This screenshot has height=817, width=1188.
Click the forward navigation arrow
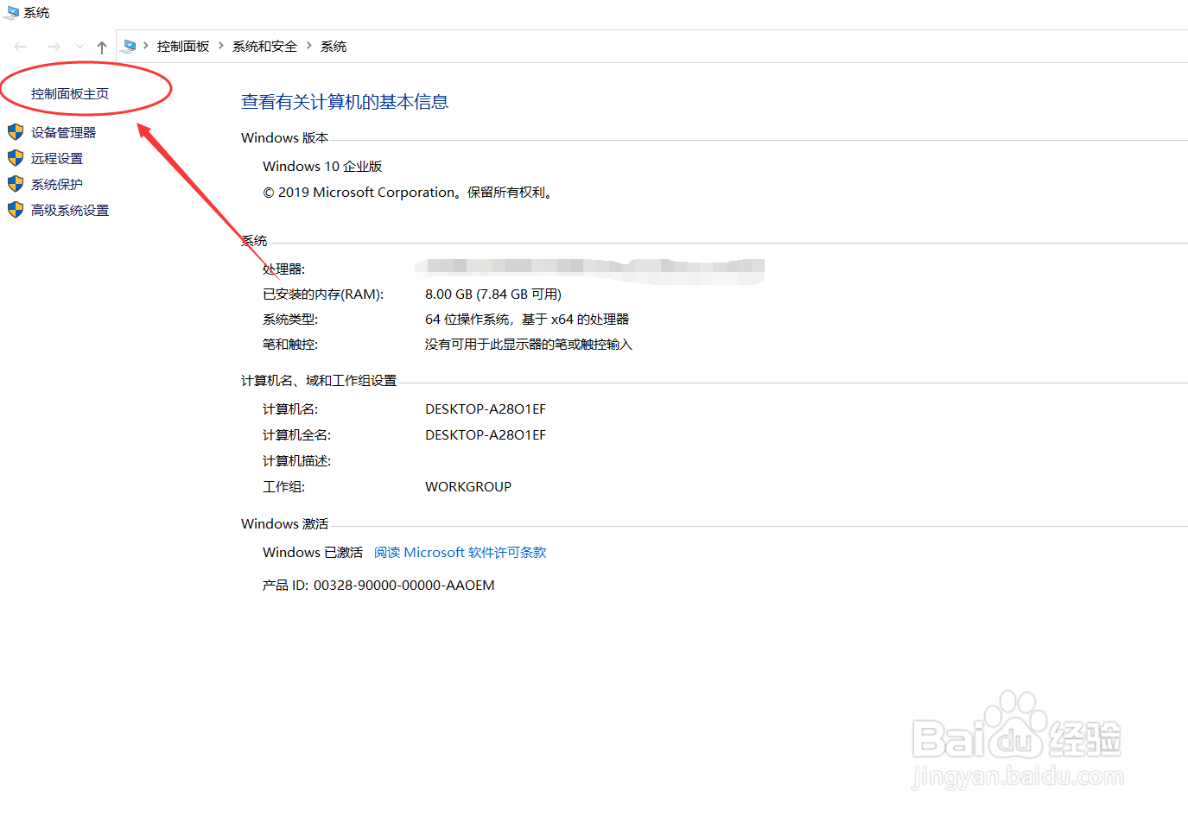pos(52,46)
